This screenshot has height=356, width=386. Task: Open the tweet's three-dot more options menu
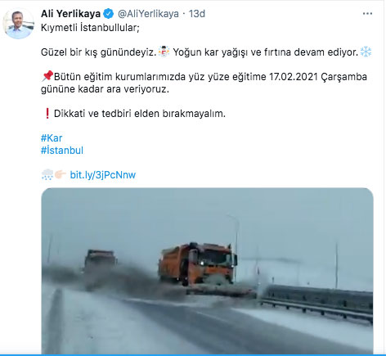[x=367, y=14]
